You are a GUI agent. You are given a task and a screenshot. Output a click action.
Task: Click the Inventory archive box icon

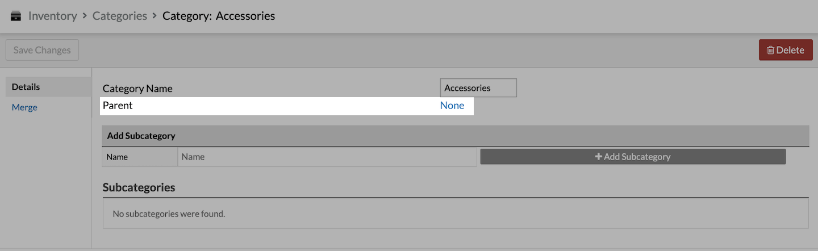click(x=16, y=16)
